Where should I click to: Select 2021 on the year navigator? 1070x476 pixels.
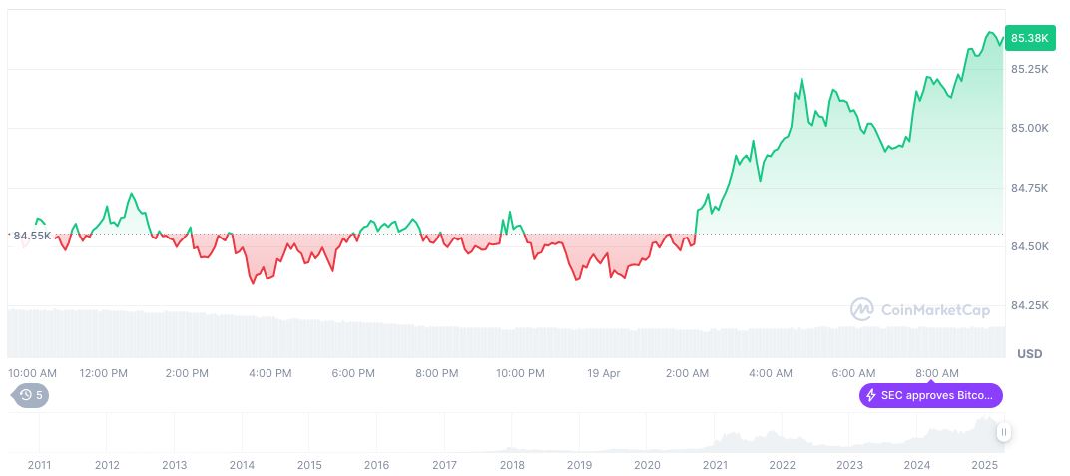(x=715, y=465)
